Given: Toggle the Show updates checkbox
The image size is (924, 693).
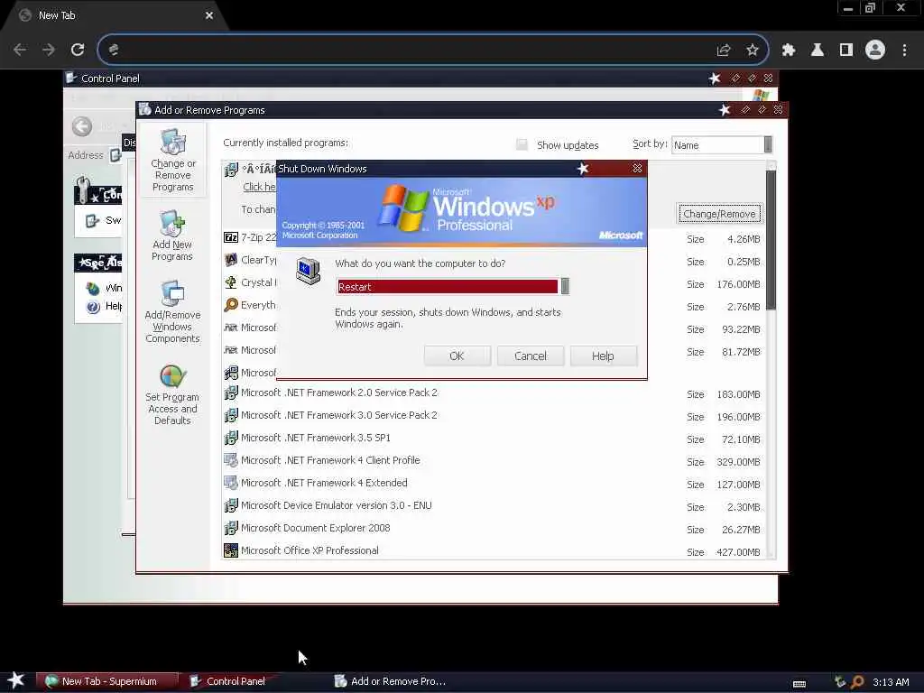Looking at the screenshot, I should tap(522, 145).
